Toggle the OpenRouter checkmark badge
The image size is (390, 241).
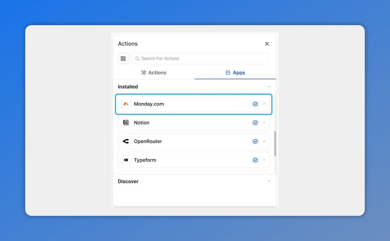(255, 141)
